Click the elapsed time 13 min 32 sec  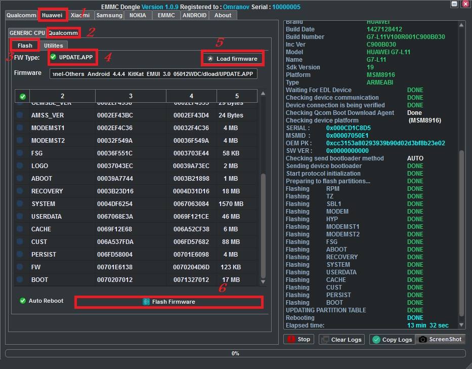pyautogui.click(x=428, y=325)
